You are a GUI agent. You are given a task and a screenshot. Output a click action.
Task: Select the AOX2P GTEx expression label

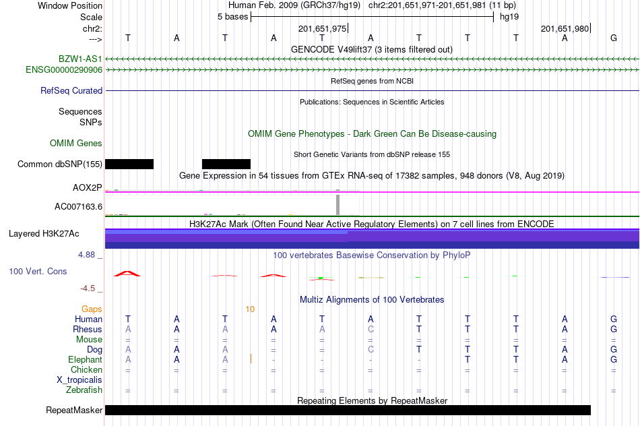point(88,187)
